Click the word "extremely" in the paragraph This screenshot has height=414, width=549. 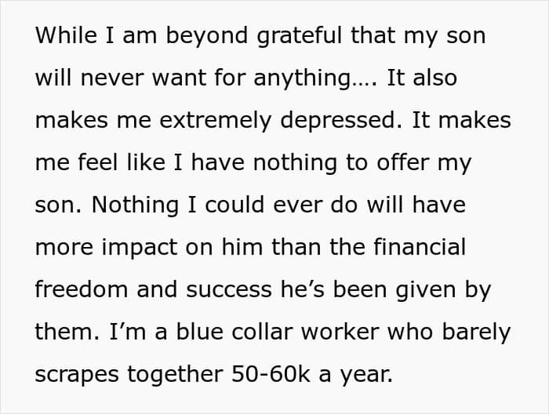pyautogui.click(x=216, y=121)
